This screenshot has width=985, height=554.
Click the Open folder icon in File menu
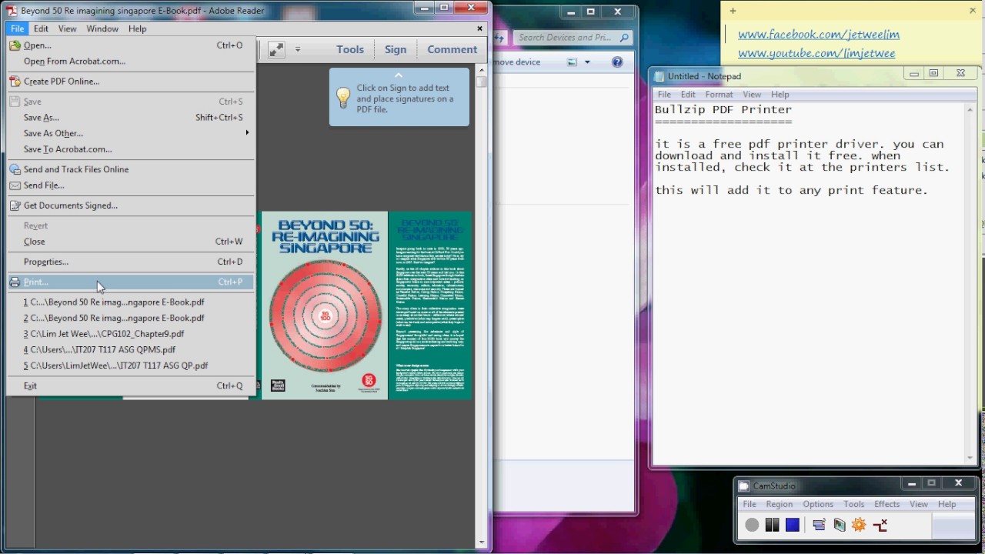point(15,45)
